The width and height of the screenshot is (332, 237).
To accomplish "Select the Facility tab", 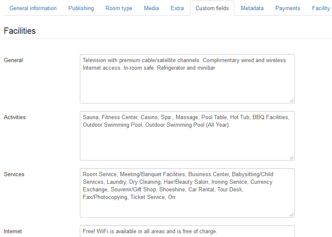I will point(321,8).
